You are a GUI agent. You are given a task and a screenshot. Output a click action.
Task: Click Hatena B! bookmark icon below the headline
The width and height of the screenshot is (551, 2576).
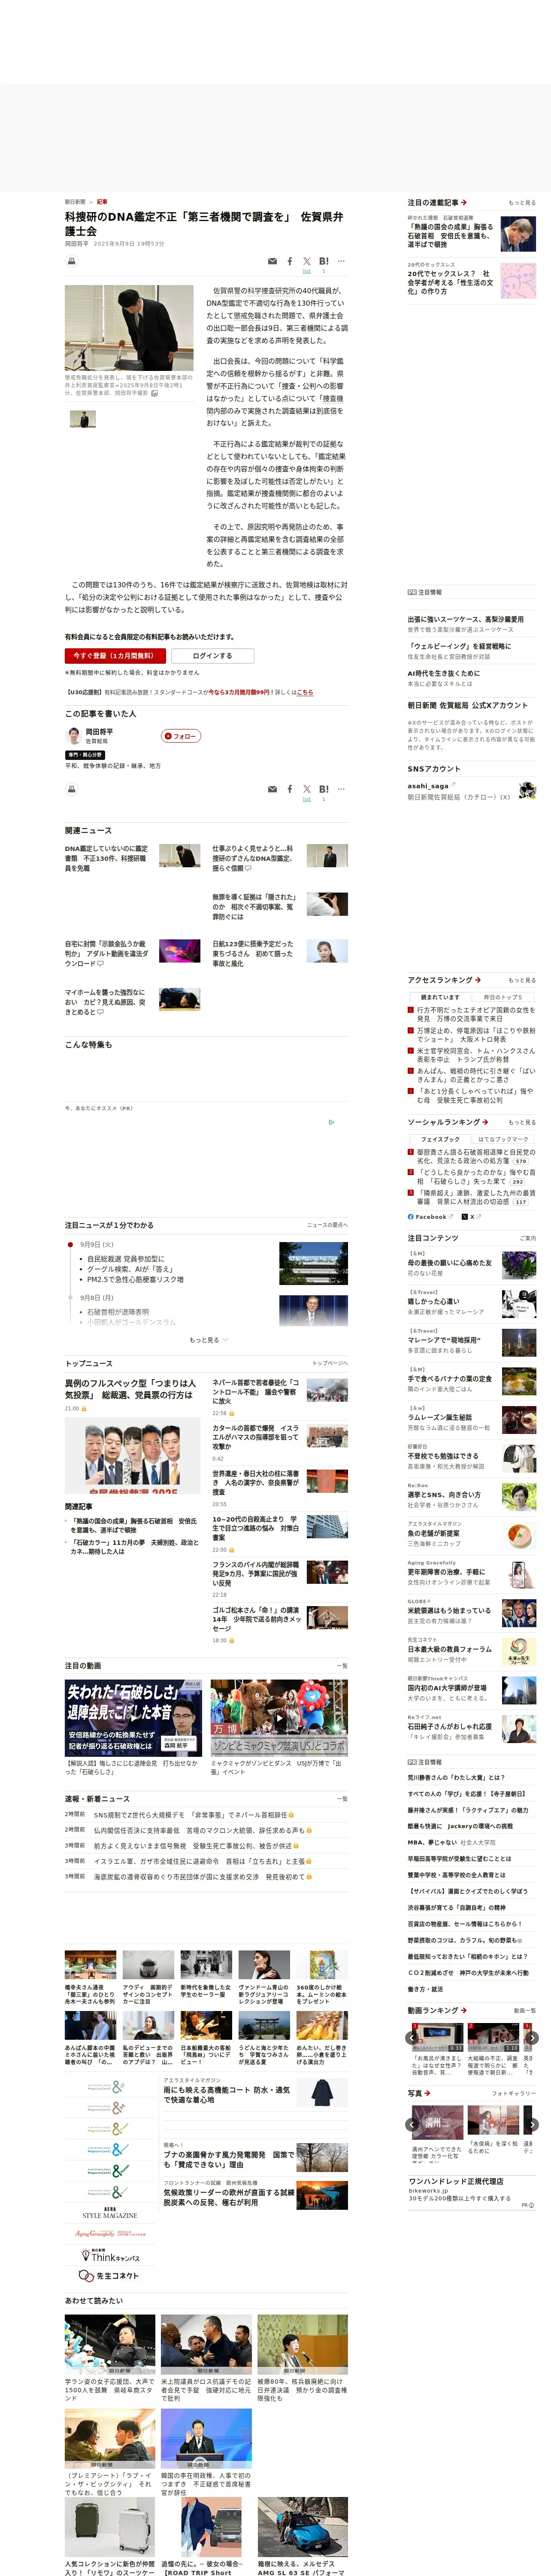pos(324,261)
